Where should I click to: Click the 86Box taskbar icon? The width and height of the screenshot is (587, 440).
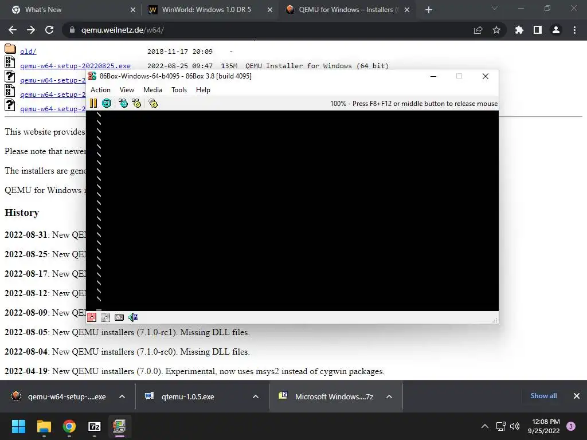pyautogui.click(x=119, y=426)
